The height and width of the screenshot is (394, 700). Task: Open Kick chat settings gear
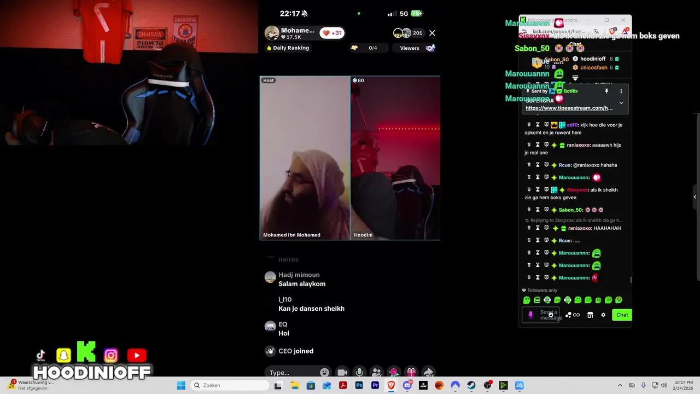(603, 315)
